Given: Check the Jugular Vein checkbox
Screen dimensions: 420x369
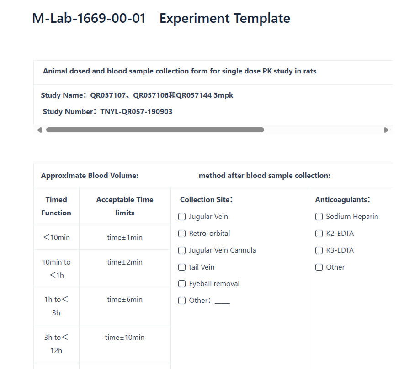Looking at the screenshot, I should (x=182, y=217).
